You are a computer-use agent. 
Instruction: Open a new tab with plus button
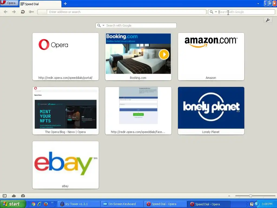click(65, 4)
